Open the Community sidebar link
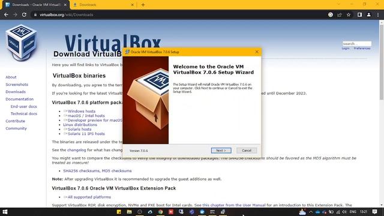The width and height of the screenshot is (384, 216). point(16,128)
